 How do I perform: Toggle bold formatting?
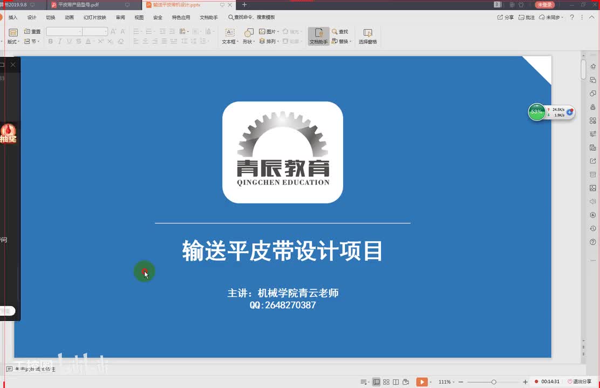coord(51,41)
